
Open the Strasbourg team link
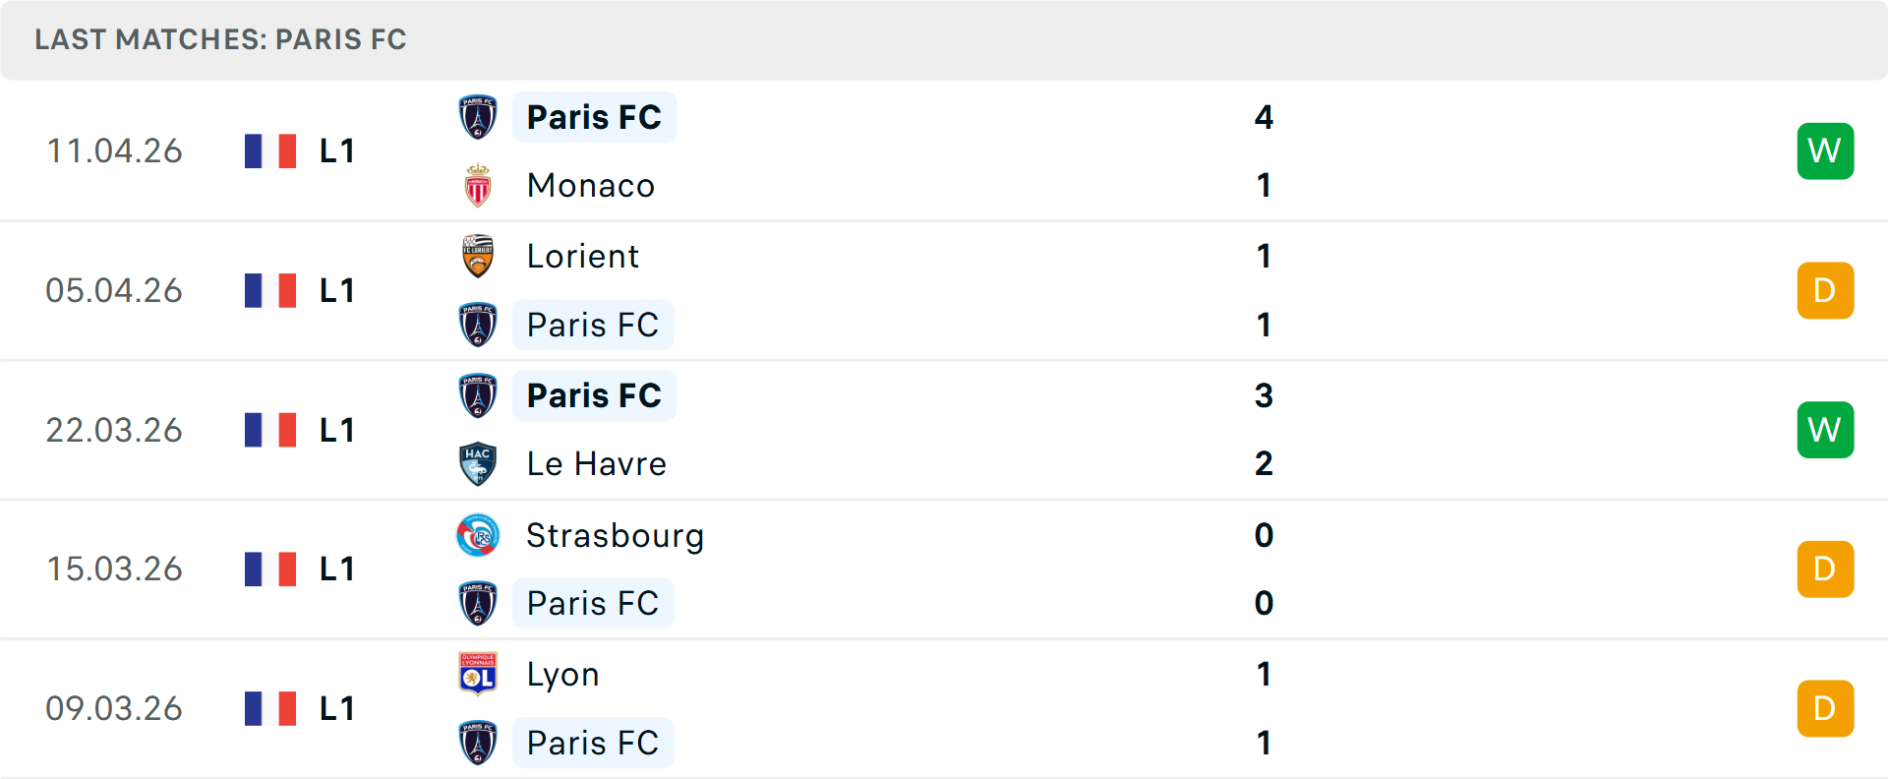coord(615,535)
